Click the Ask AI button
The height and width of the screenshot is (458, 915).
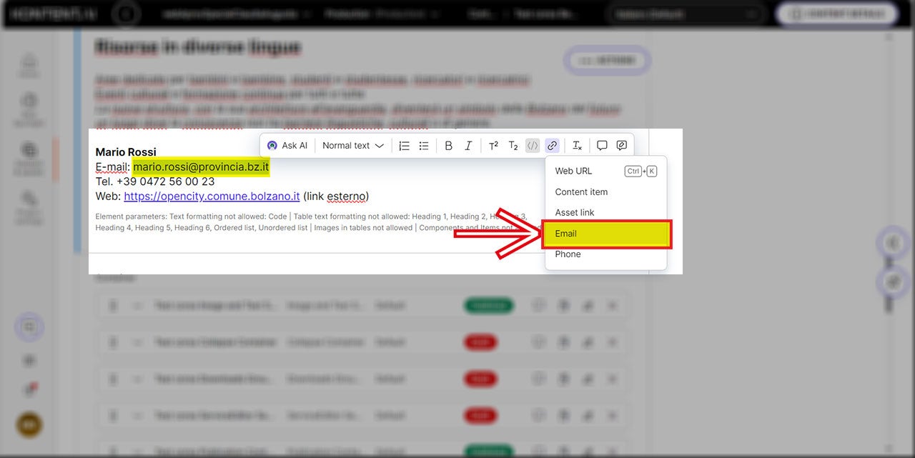coord(287,146)
